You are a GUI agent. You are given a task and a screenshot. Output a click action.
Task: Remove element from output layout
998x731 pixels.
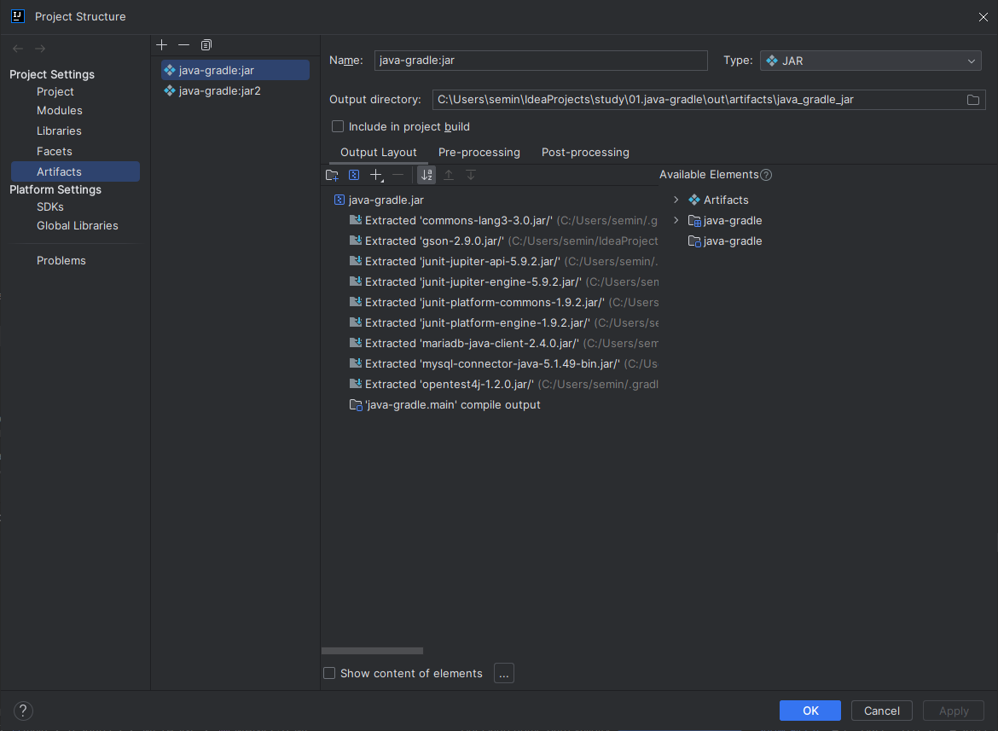click(398, 175)
